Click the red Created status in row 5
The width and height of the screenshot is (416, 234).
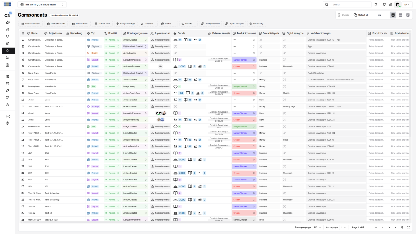244,66
